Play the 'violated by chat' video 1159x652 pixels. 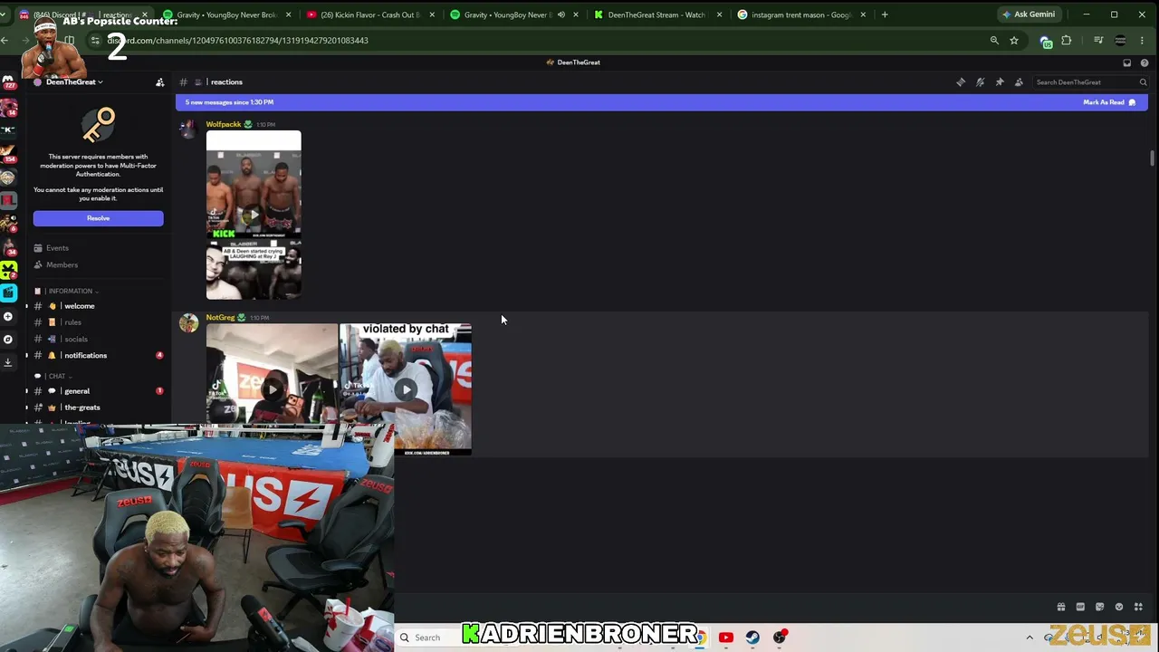tap(406, 389)
